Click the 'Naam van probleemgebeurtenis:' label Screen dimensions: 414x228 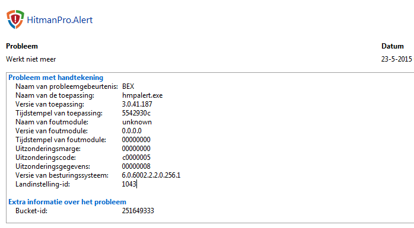[66, 86]
